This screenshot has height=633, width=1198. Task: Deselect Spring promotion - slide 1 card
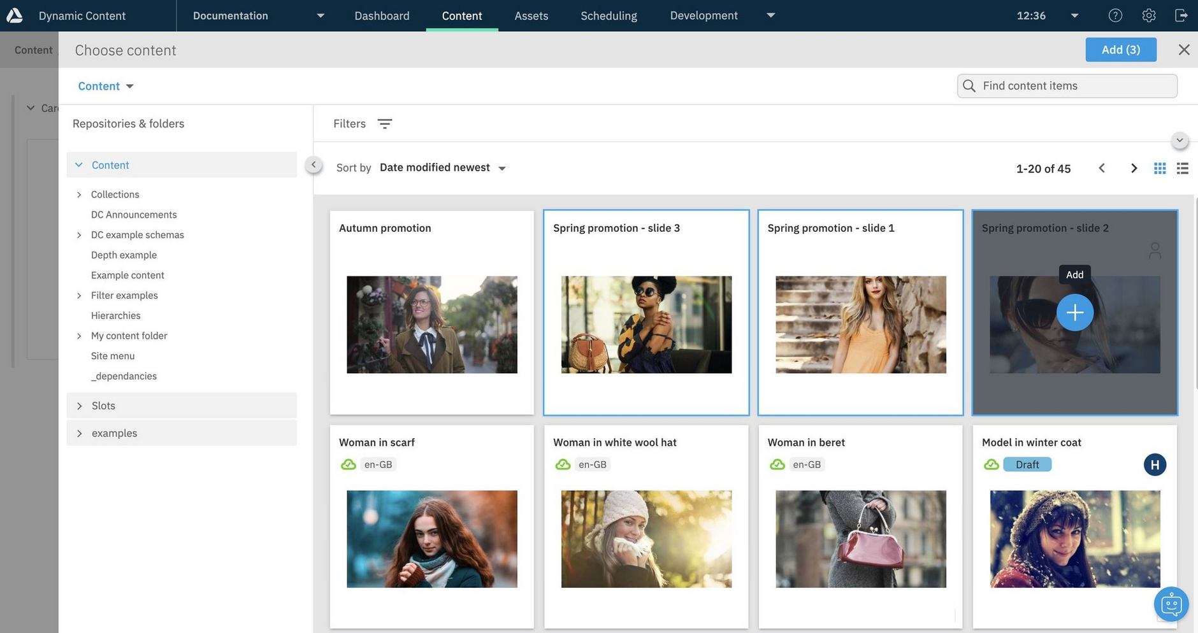tap(860, 313)
